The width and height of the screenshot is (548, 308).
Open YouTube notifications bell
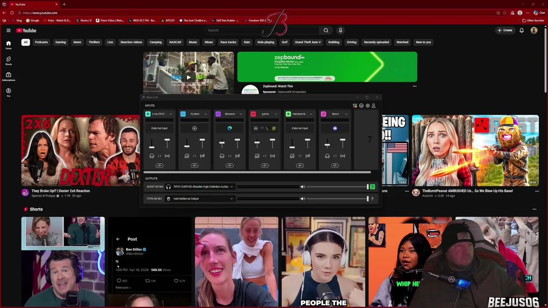click(521, 30)
